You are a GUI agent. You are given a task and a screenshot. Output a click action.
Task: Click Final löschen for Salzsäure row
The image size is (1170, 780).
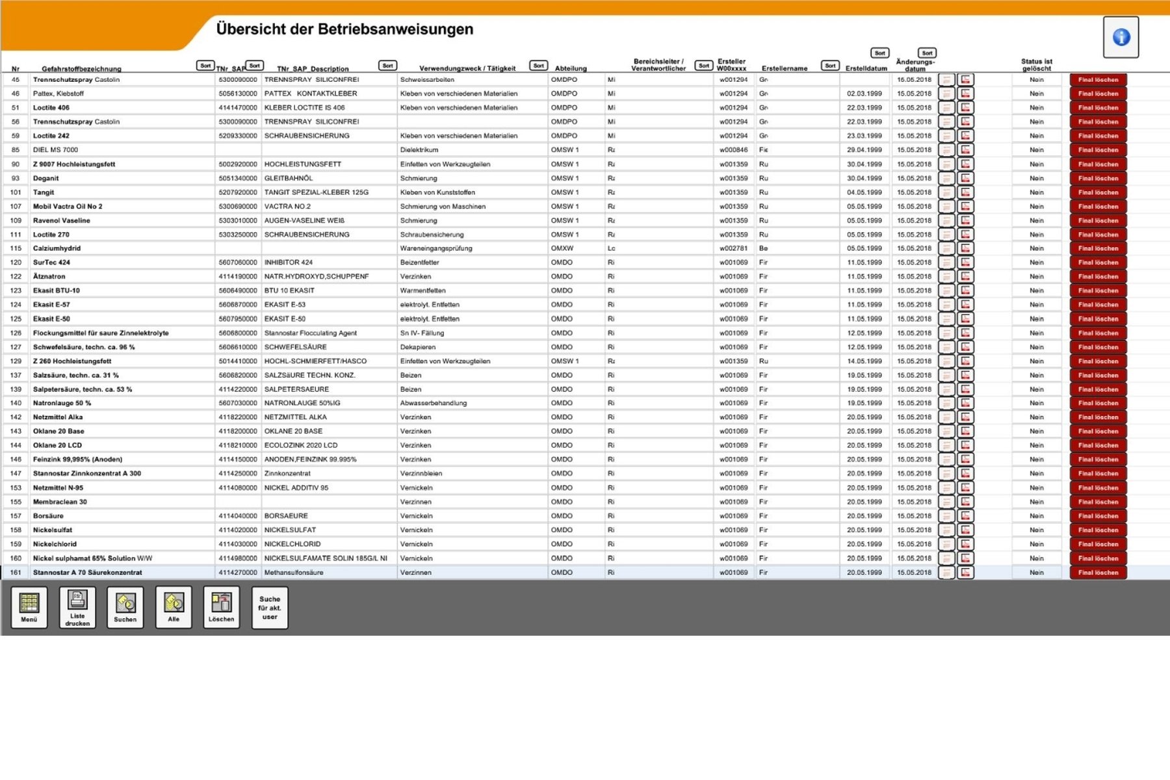[1098, 375]
